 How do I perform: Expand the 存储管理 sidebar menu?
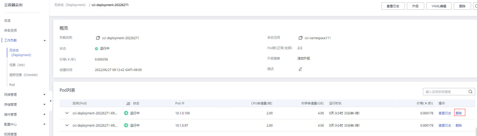click(44, 105)
